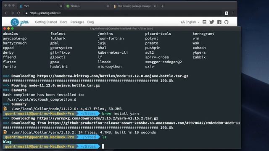
Task: Click 'micropython' in terminal output
Action: [110, 67]
